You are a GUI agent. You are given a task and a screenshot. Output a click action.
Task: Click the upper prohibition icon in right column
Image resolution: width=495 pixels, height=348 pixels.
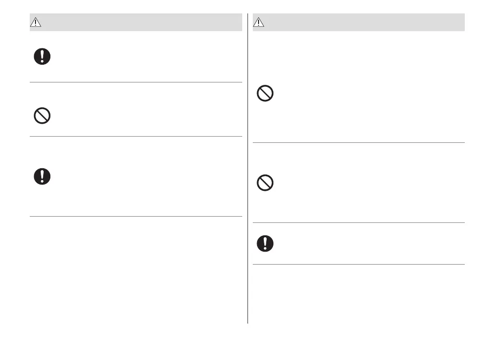coord(265,93)
